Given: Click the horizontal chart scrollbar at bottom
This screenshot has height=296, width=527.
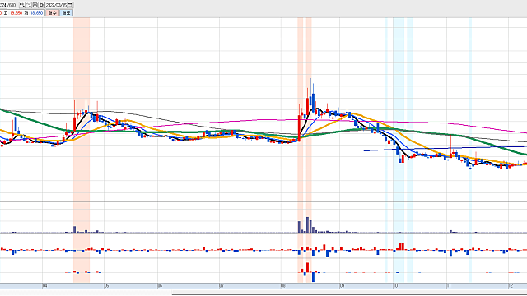Looking at the screenshot, I should (x=349, y=294).
